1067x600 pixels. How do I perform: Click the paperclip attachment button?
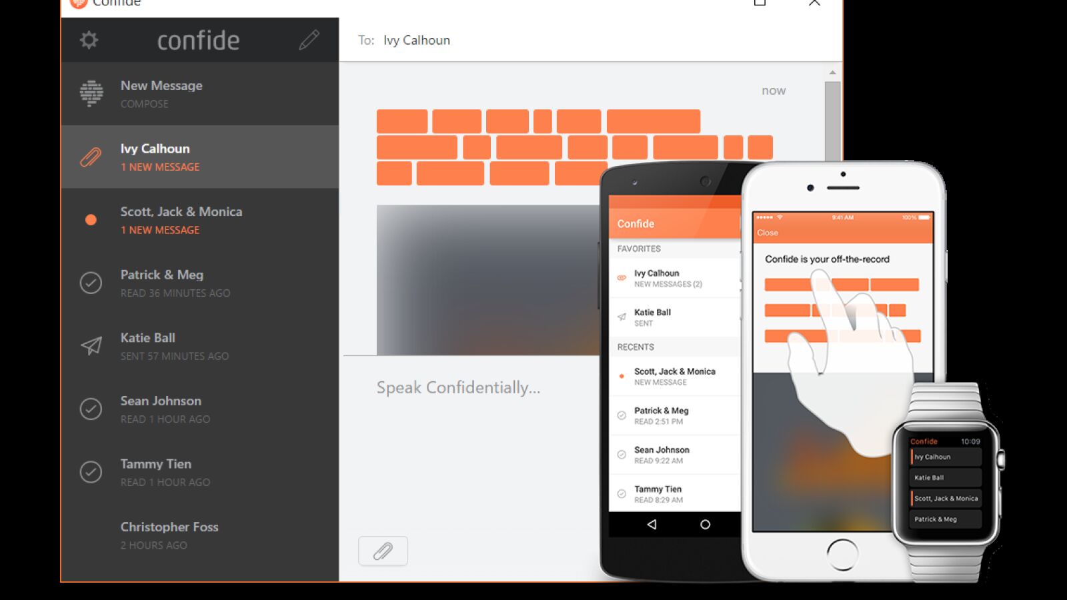(x=383, y=551)
